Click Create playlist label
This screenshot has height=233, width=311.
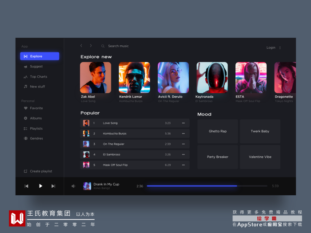[41, 171]
